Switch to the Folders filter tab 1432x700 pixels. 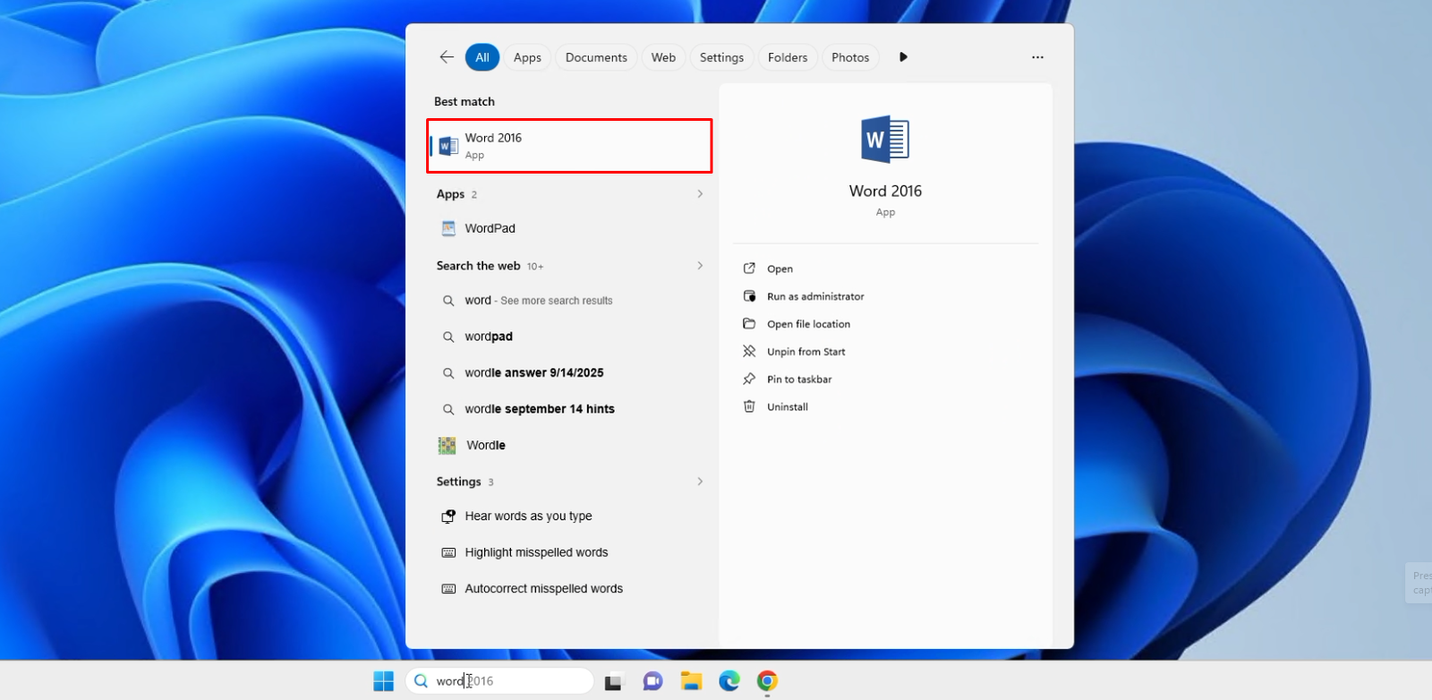(x=788, y=57)
